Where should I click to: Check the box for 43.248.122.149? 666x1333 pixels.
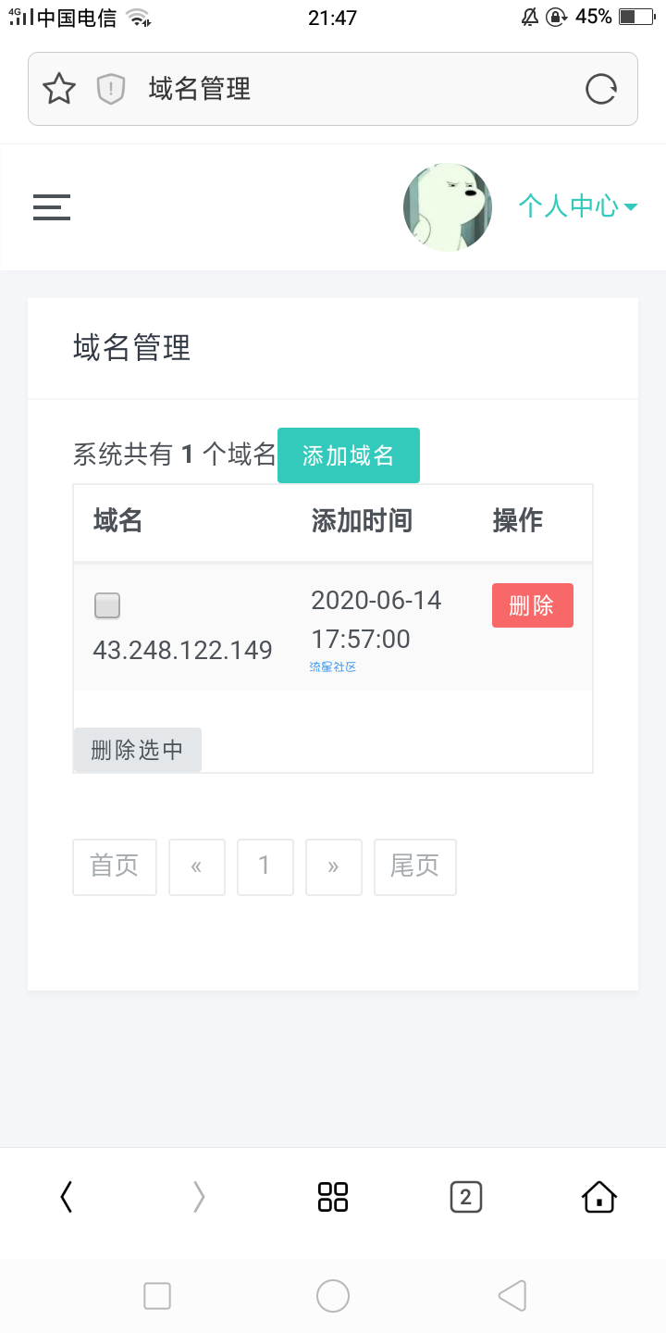pos(107,606)
